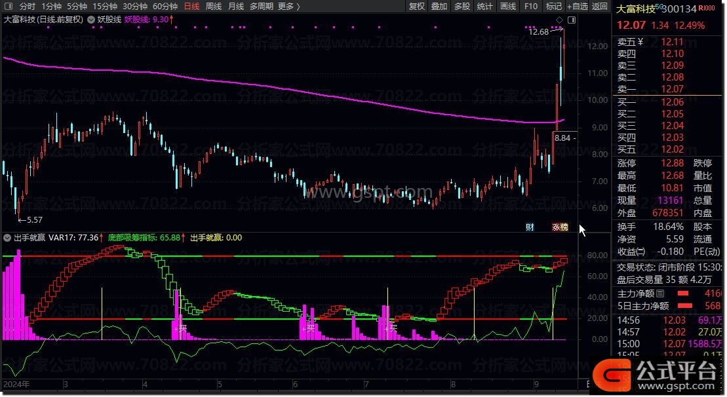
Task: Switch to 1分钟 chart period
Action: pyautogui.click(x=51, y=7)
